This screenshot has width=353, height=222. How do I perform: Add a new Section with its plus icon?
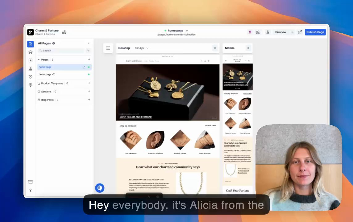pos(89,91)
